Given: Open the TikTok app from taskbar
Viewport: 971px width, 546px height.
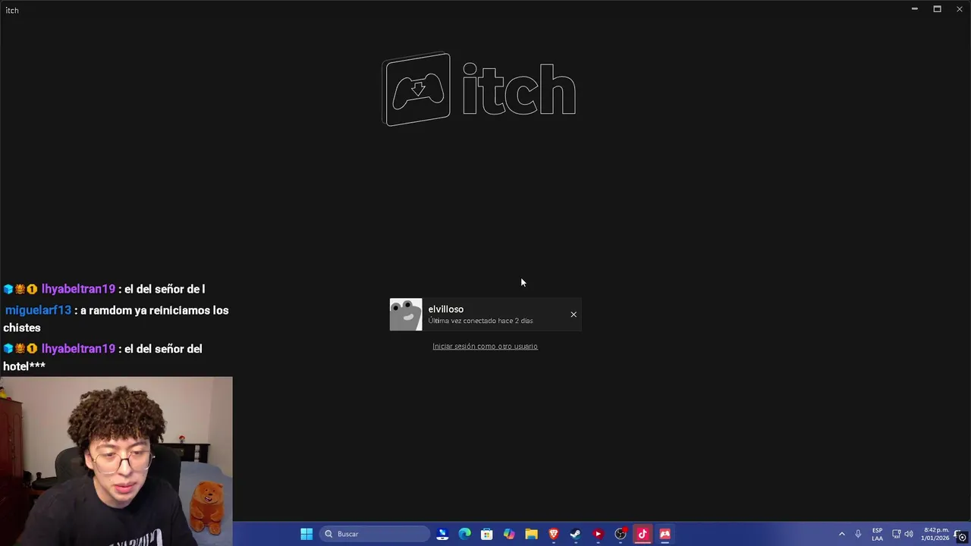Looking at the screenshot, I should tap(643, 534).
